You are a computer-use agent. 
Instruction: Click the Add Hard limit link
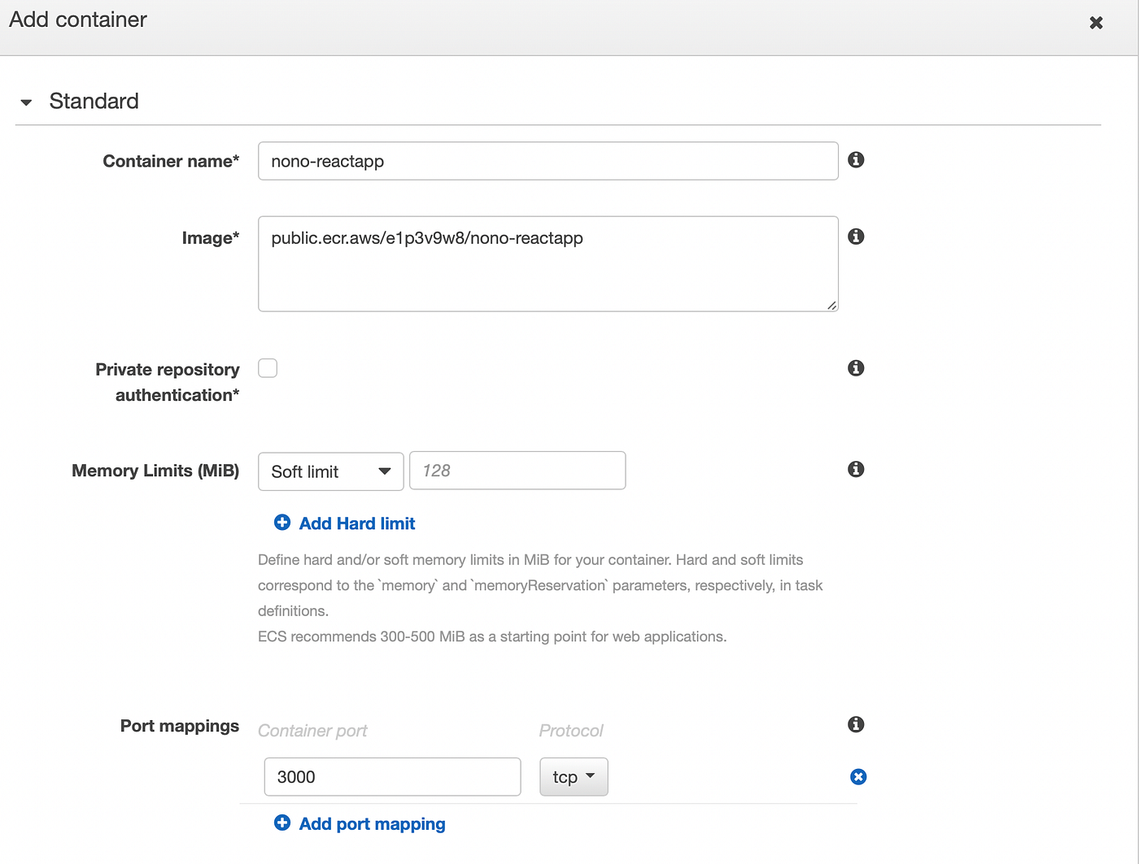pos(357,523)
